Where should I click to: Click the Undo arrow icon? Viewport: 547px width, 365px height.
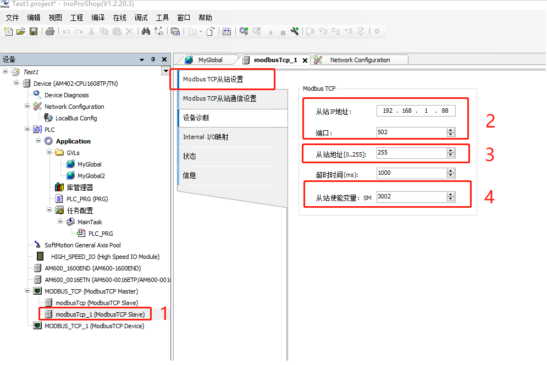67,31
